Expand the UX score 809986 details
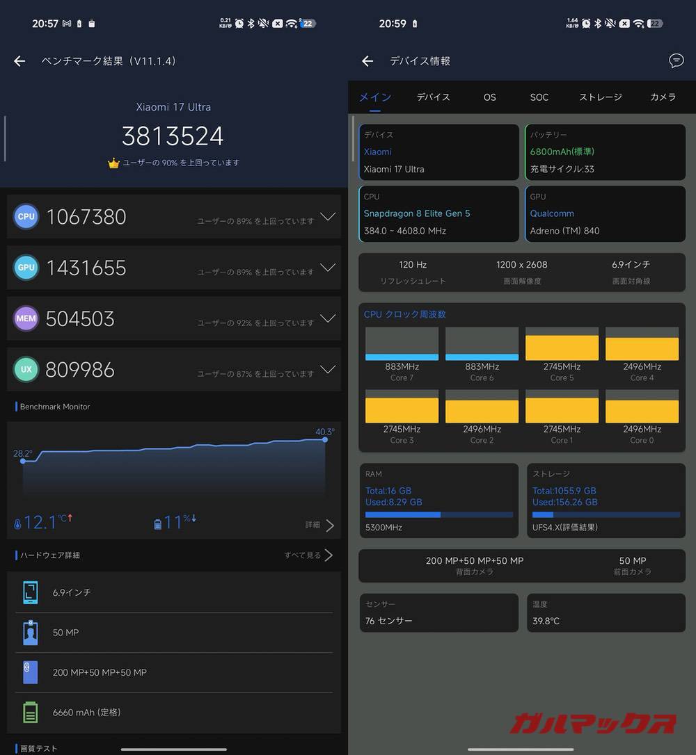696x755 pixels. [328, 369]
